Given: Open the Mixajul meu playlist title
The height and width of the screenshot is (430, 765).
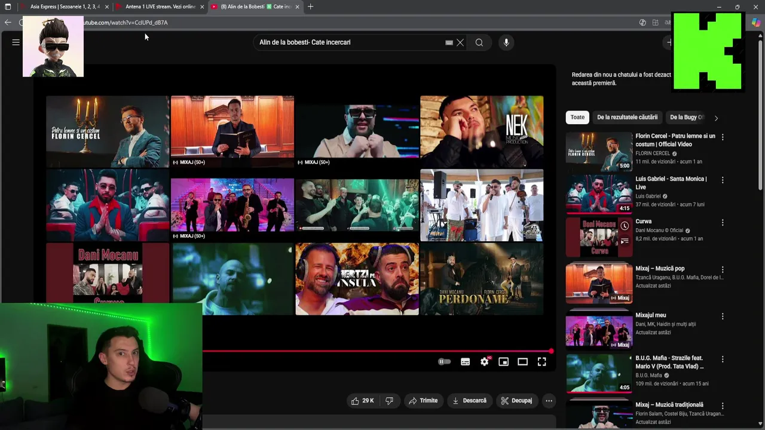Looking at the screenshot, I should [650, 315].
